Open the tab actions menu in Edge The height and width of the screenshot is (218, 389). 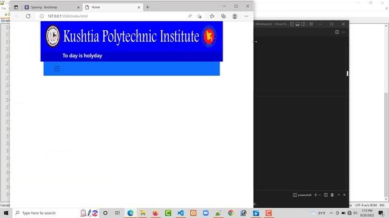[16, 7]
